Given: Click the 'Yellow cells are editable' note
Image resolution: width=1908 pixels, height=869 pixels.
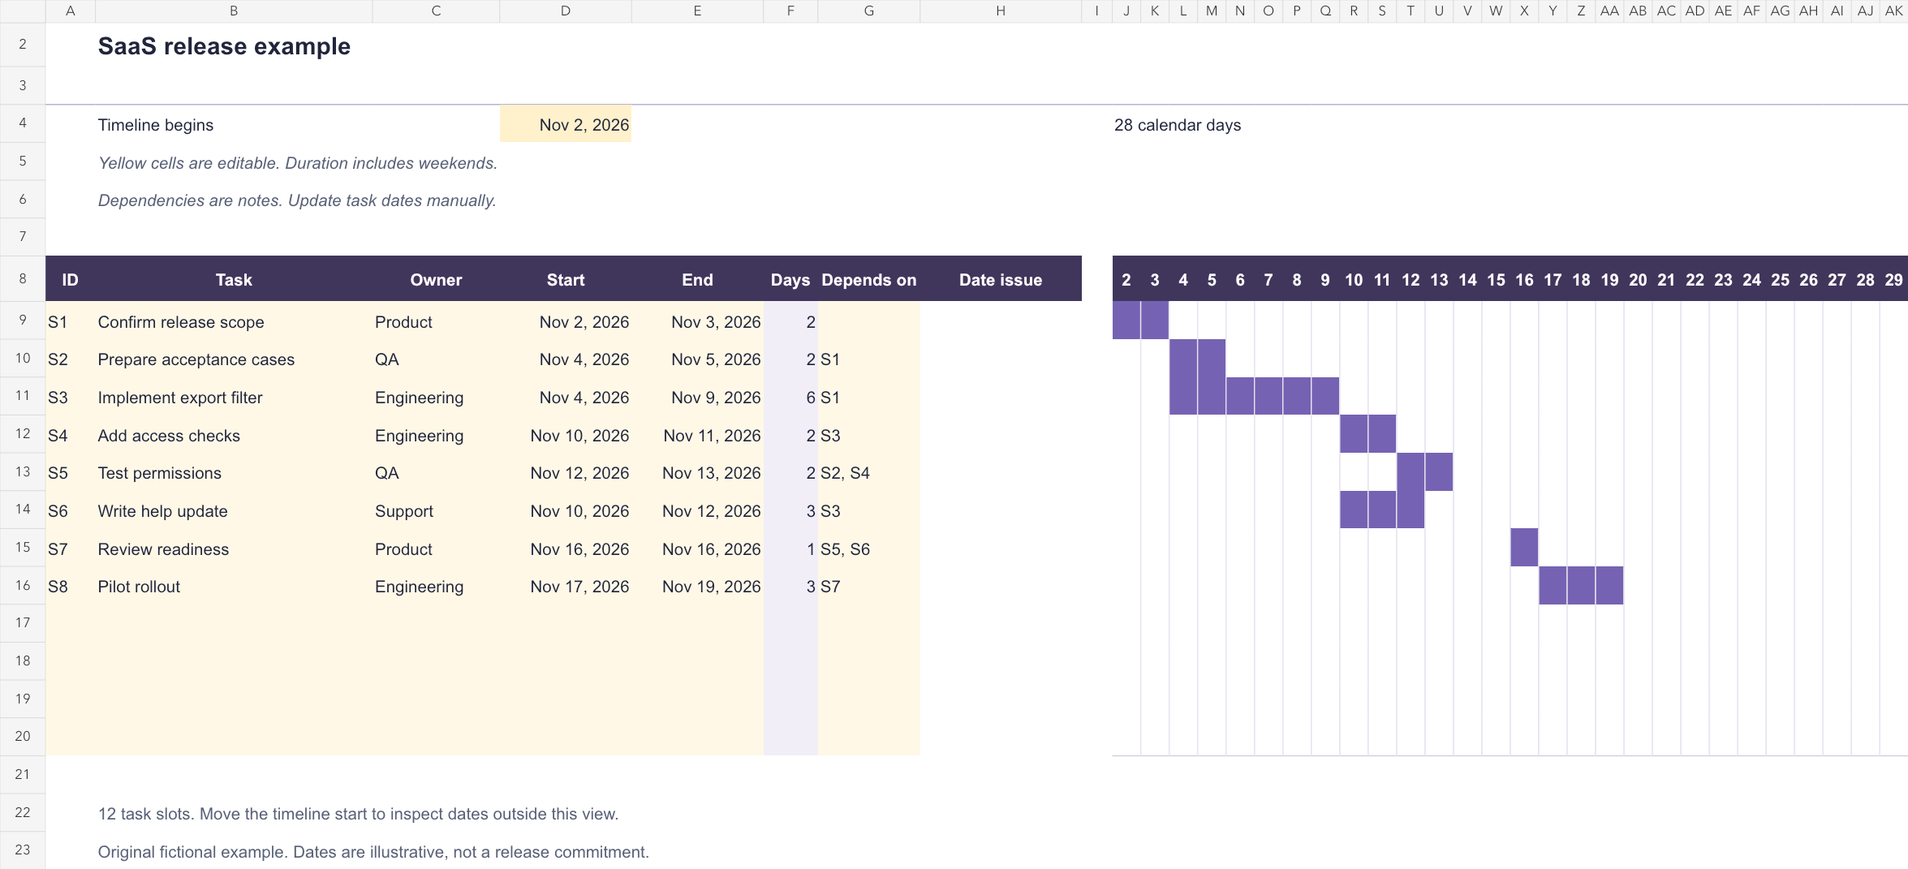Looking at the screenshot, I should point(298,163).
